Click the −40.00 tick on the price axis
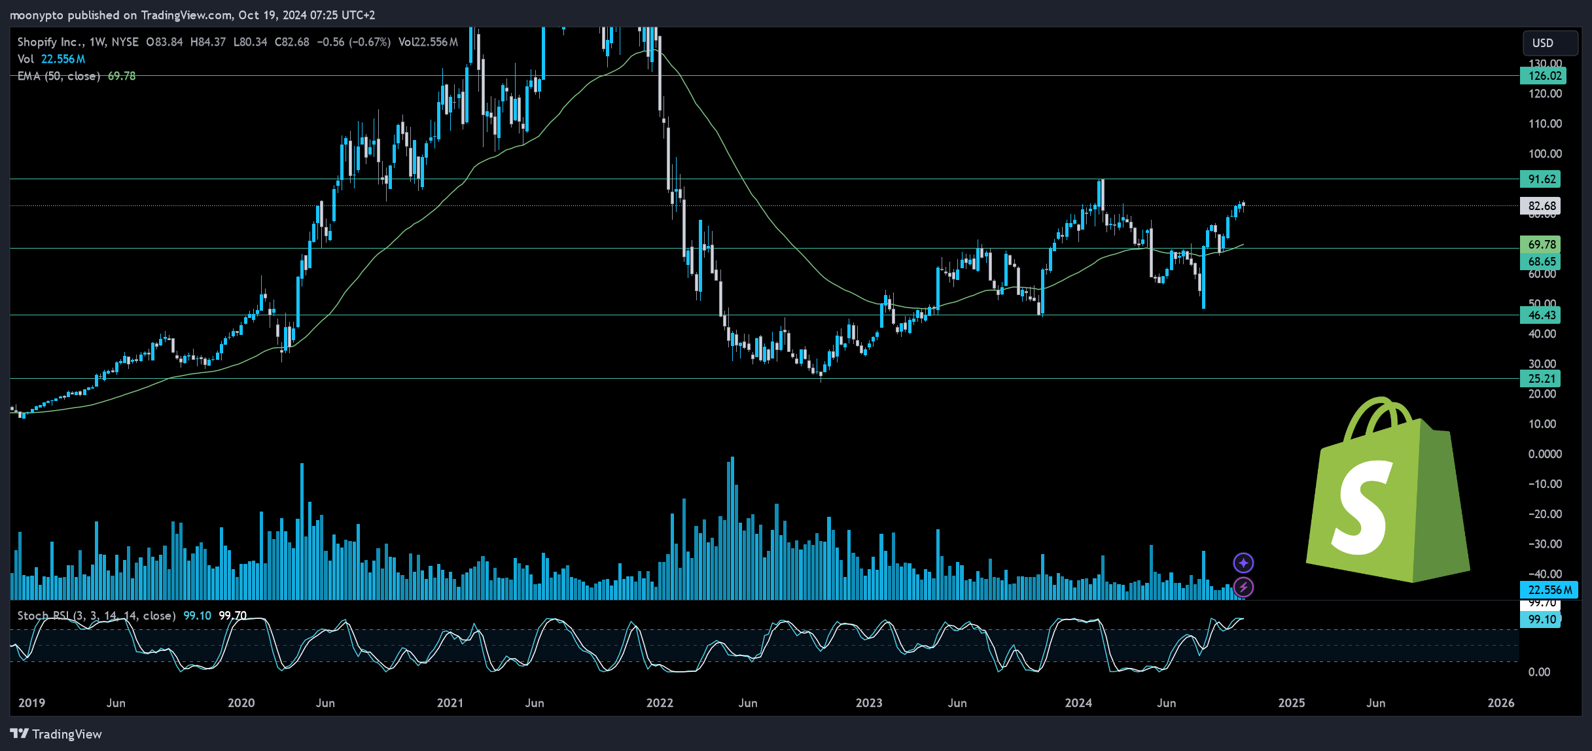The height and width of the screenshot is (751, 1592). [1545, 574]
